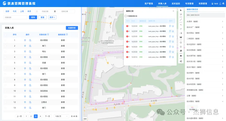226x121 pixels.
Task: Check the checkbox for row 12 立管点
Action: [5, 102]
